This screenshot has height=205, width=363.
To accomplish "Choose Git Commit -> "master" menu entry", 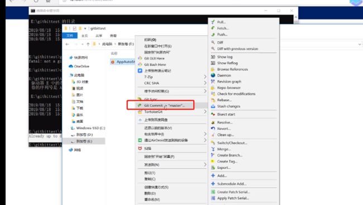I will pyautogui.click(x=171, y=105).
